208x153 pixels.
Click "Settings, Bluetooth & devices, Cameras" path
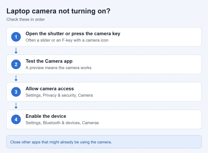[62, 123]
